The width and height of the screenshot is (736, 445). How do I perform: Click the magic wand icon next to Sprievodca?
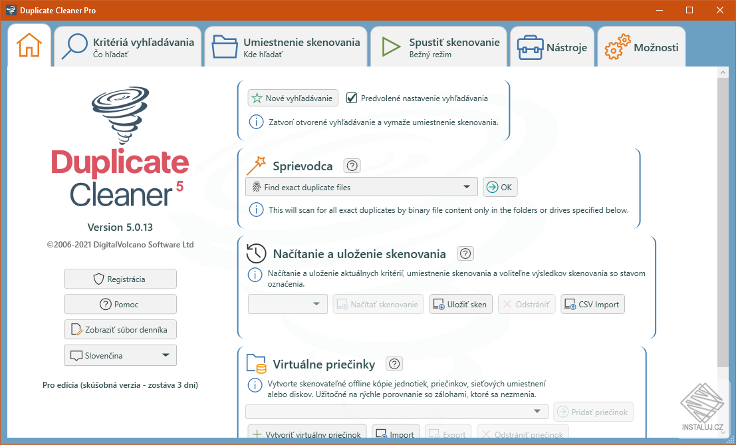[x=255, y=164]
